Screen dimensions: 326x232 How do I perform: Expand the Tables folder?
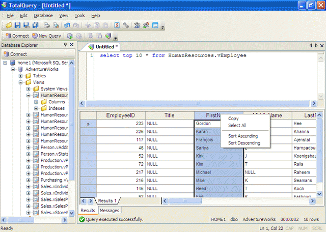tap(20, 76)
